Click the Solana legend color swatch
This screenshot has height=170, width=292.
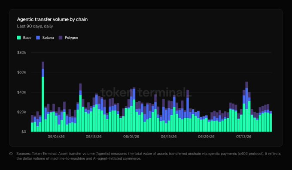point(38,38)
